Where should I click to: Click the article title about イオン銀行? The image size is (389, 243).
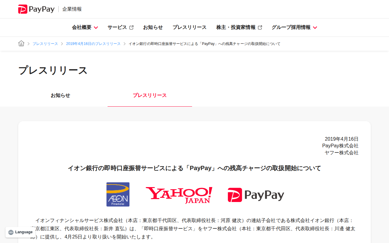point(194,168)
